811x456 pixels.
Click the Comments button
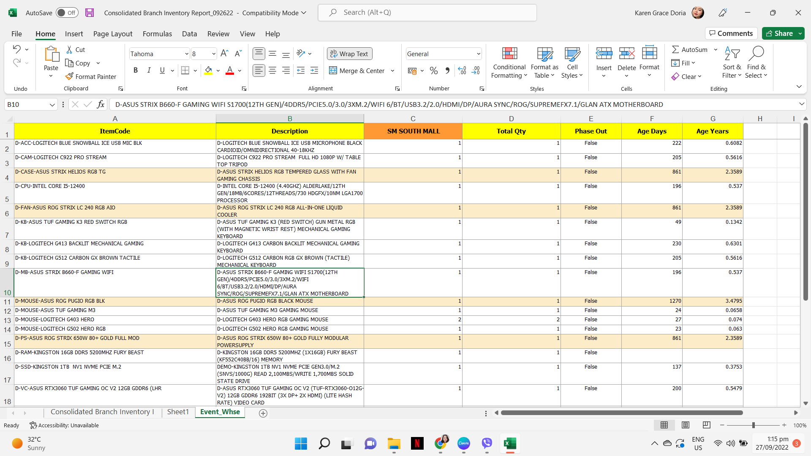point(731,33)
